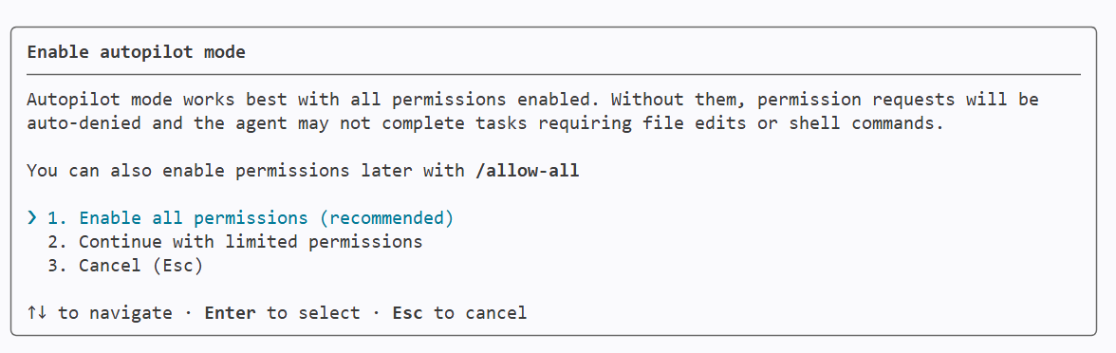The height and width of the screenshot is (353, 1116).
Task: Click the horizontal divider below the title
Action: point(554,74)
